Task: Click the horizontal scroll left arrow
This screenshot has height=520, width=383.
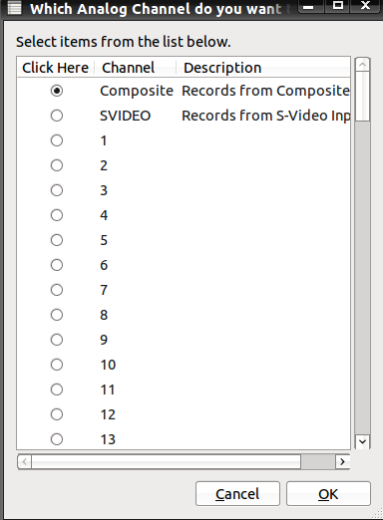Action: coord(25,461)
